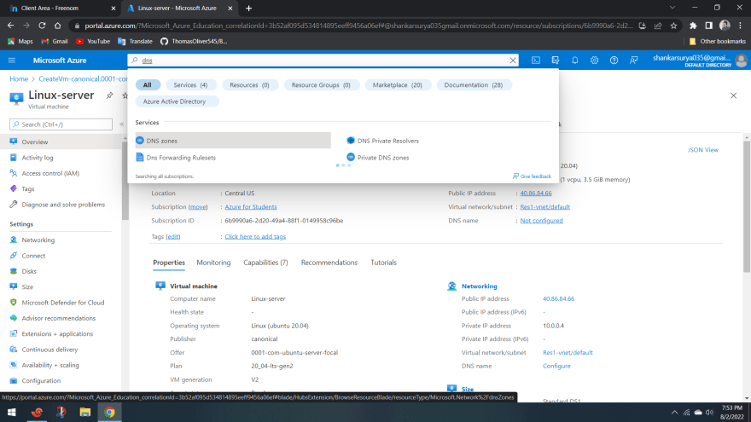This screenshot has width=751, height=422.
Task: Open Availability + scaling
Action: tap(49, 365)
